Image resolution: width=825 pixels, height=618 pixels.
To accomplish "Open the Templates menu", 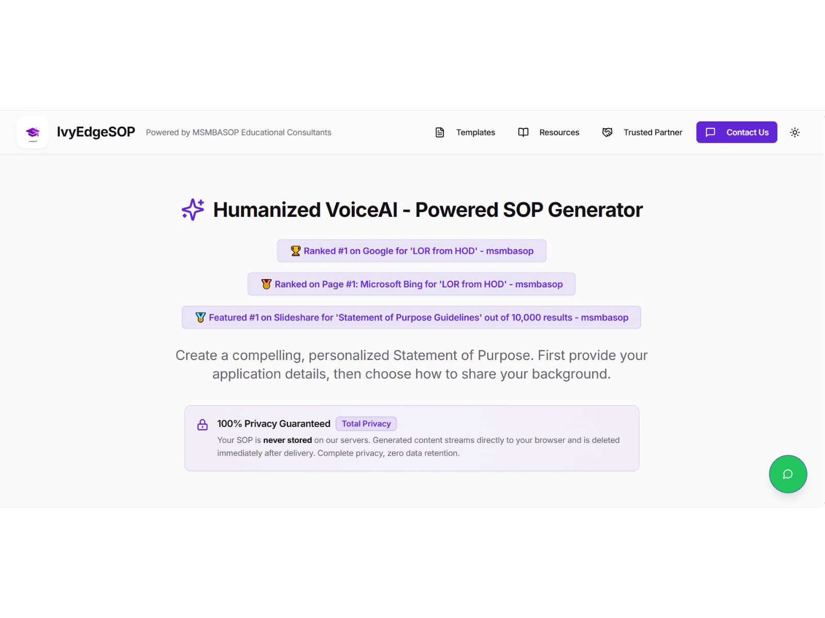I will click(x=475, y=132).
